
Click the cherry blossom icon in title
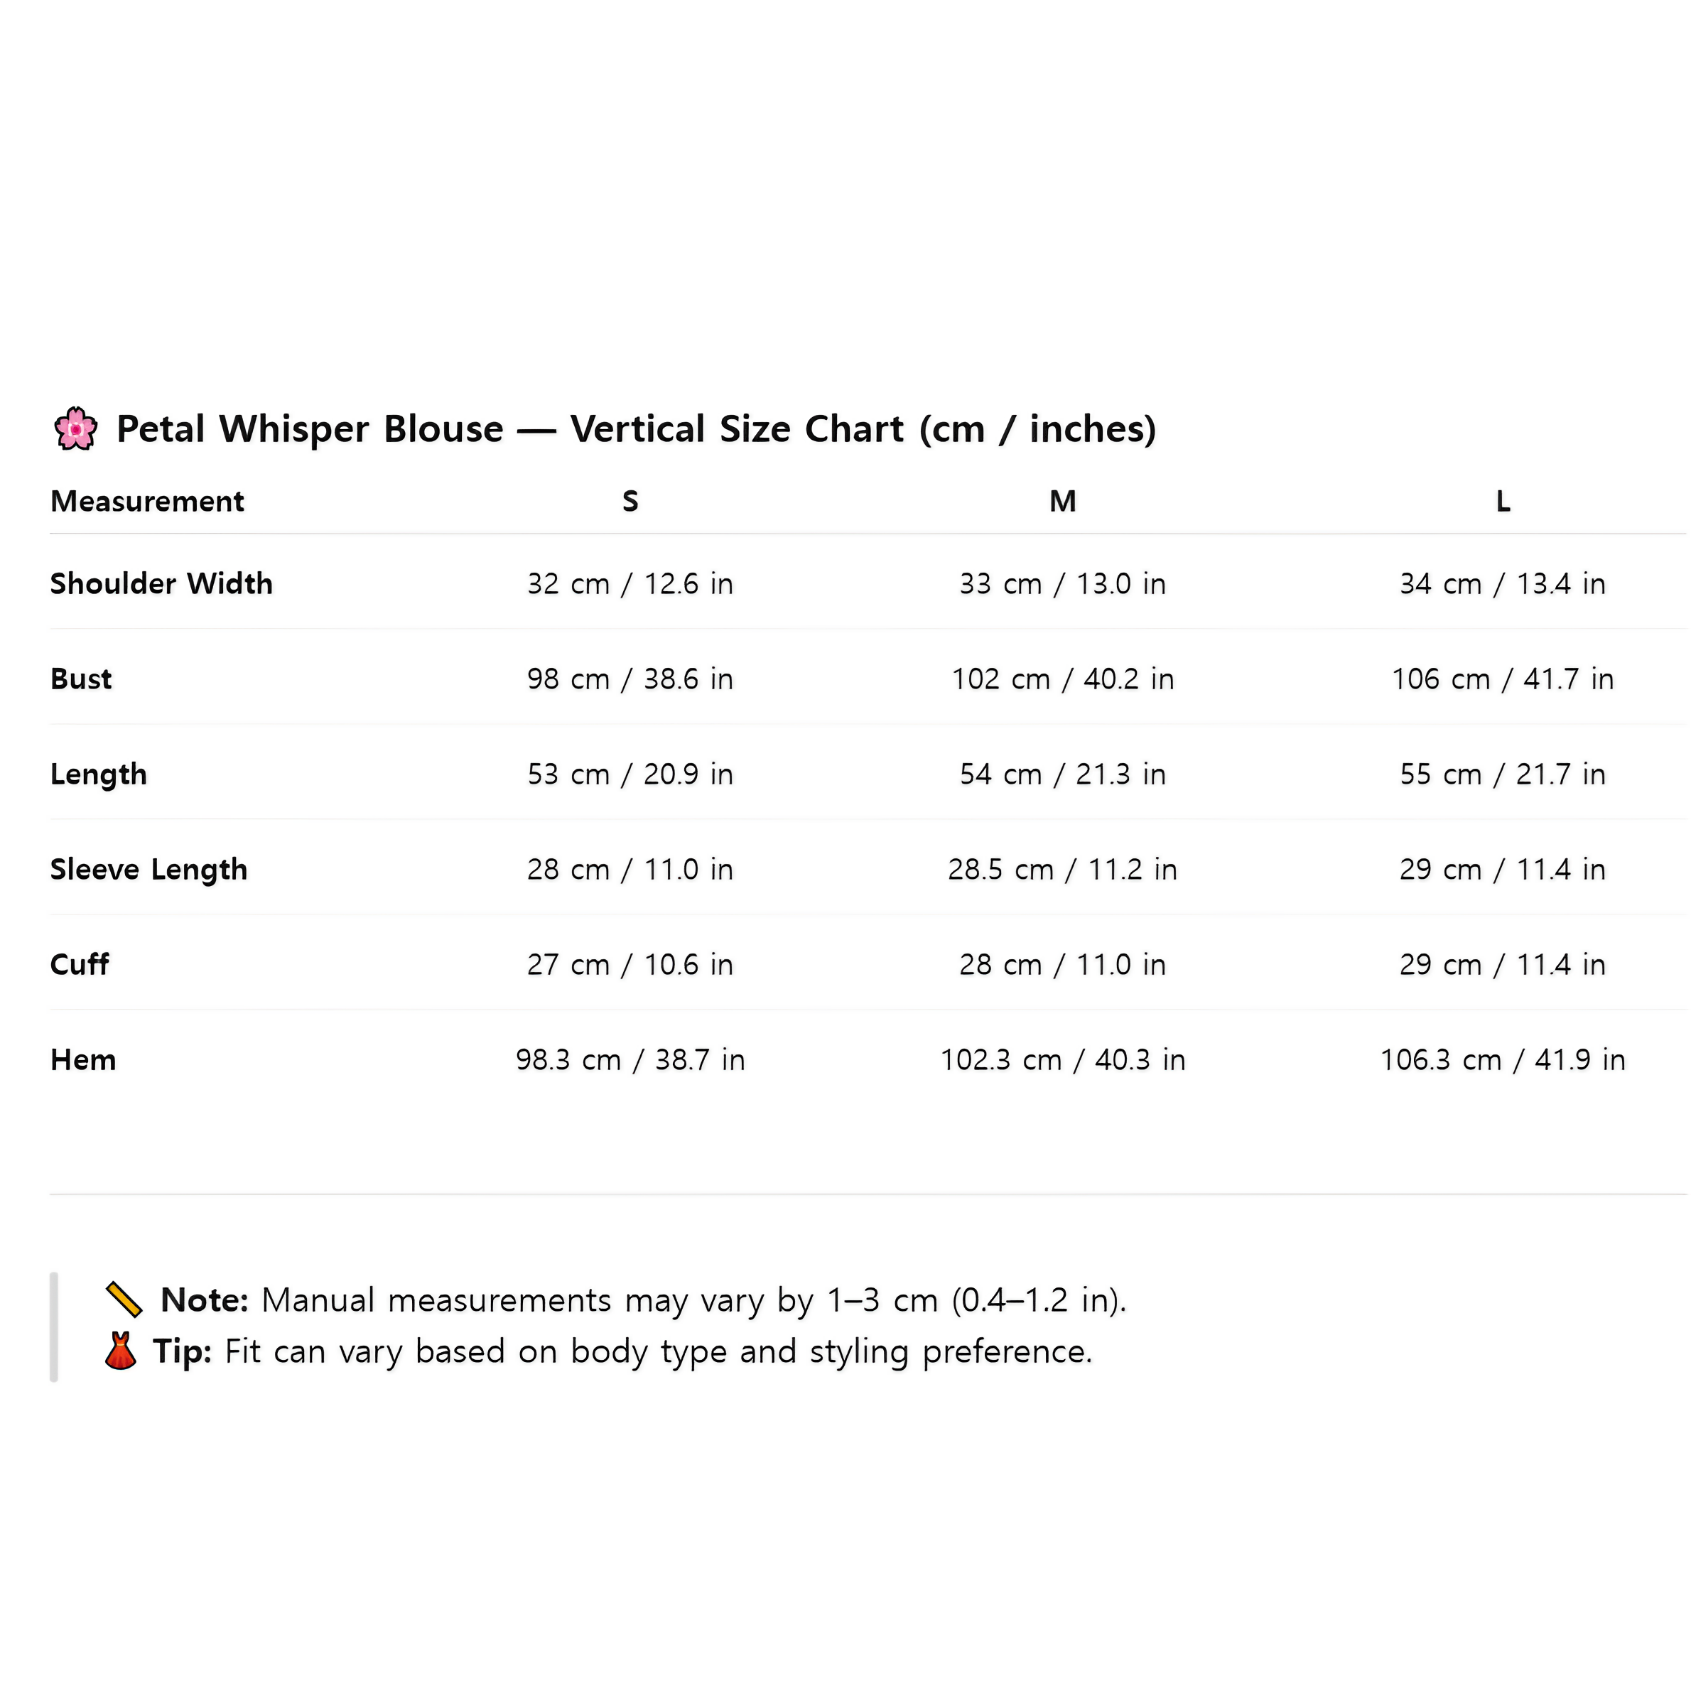pyautogui.click(x=76, y=429)
